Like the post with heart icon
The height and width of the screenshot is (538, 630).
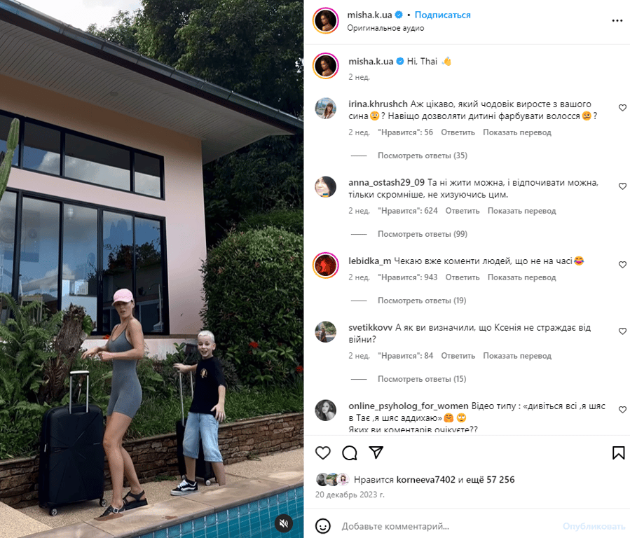[x=322, y=453]
